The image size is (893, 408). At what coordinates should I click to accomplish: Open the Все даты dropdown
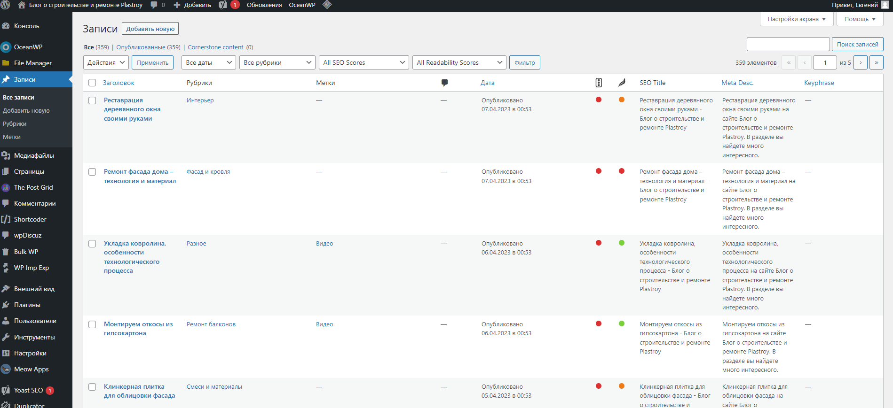(x=209, y=62)
